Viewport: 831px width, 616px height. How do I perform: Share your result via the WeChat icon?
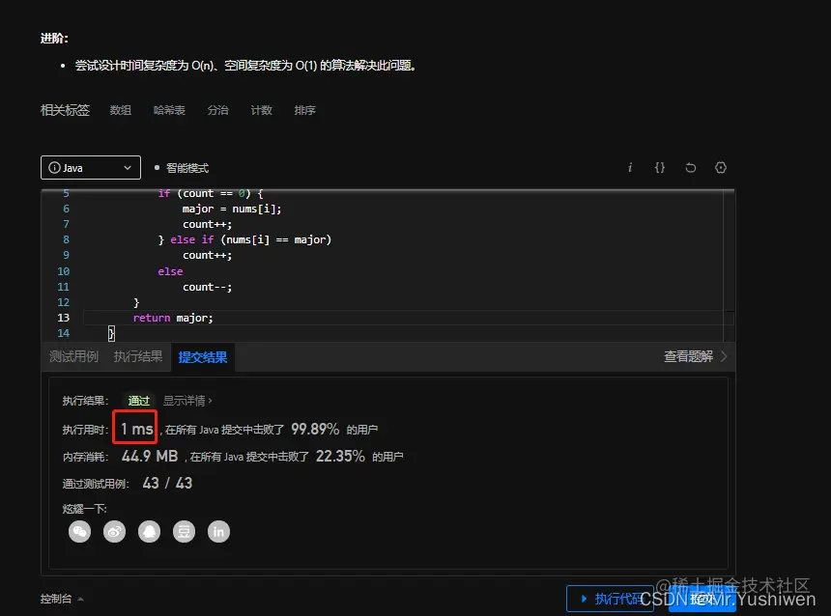point(79,531)
